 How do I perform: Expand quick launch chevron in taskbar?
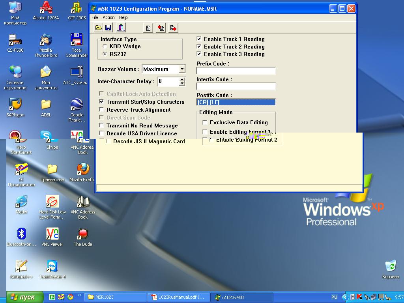pyautogui.click(x=79, y=295)
